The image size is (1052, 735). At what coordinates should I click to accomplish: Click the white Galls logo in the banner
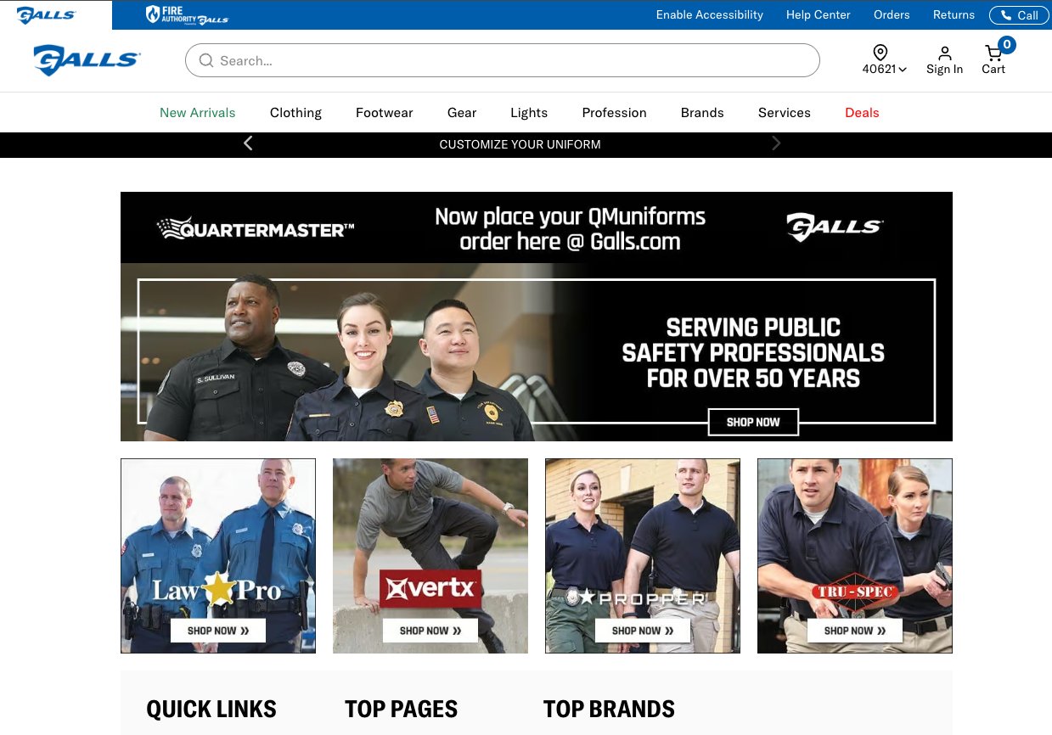pyautogui.click(x=835, y=227)
